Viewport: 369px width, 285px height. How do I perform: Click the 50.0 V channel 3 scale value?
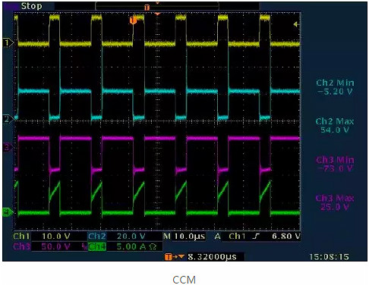tap(56, 246)
